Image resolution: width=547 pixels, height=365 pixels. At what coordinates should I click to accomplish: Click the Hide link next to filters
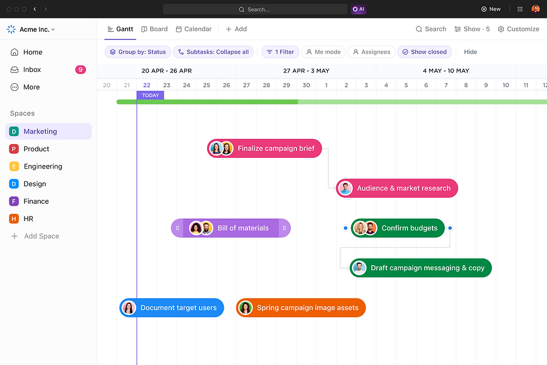470,51
